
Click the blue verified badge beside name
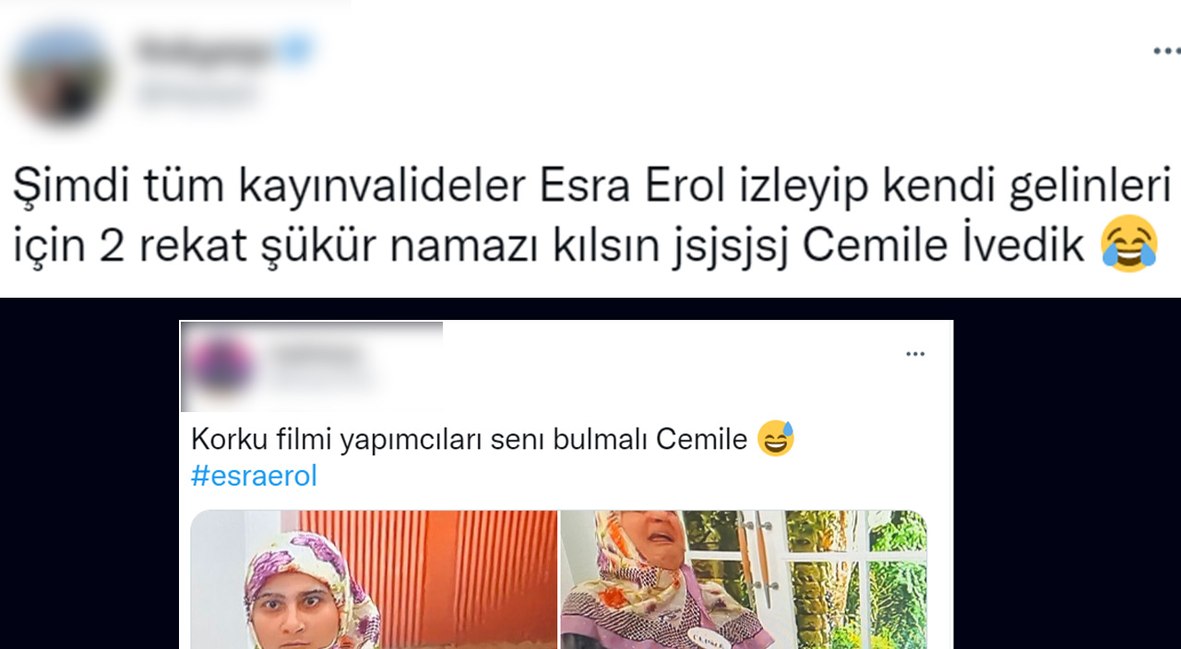pos(296,50)
